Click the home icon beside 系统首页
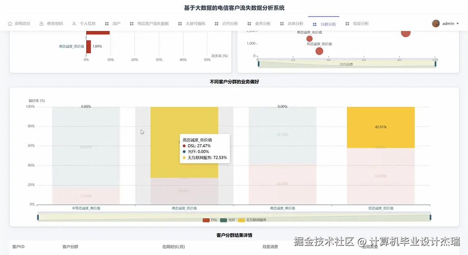468x255 pixels. point(10,23)
